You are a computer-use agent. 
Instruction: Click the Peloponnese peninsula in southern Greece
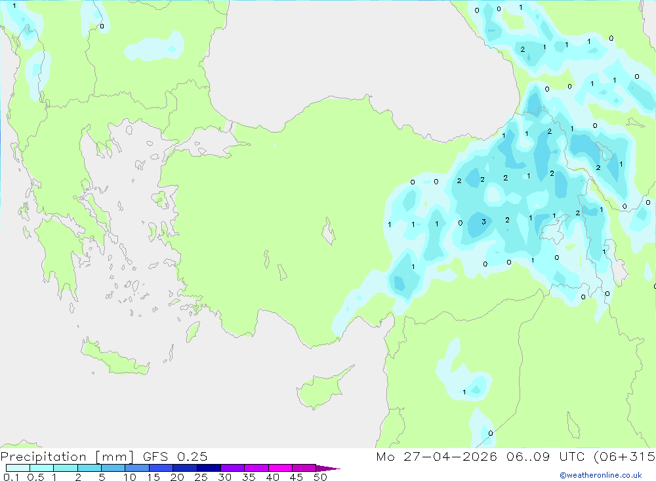click(x=58, y=255)
